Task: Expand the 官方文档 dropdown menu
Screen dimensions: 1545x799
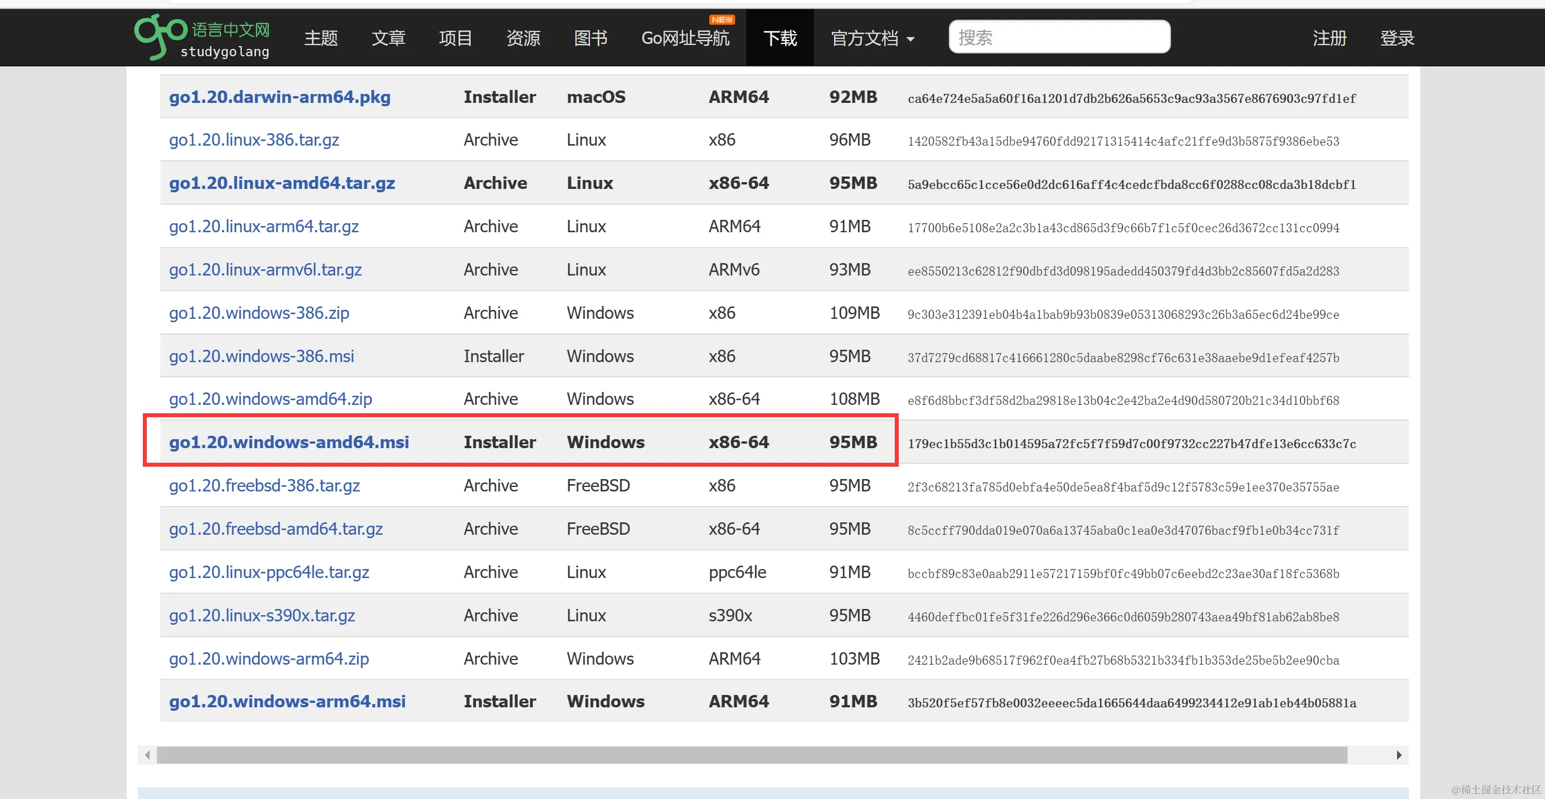Action: click(x=872, y=38)
